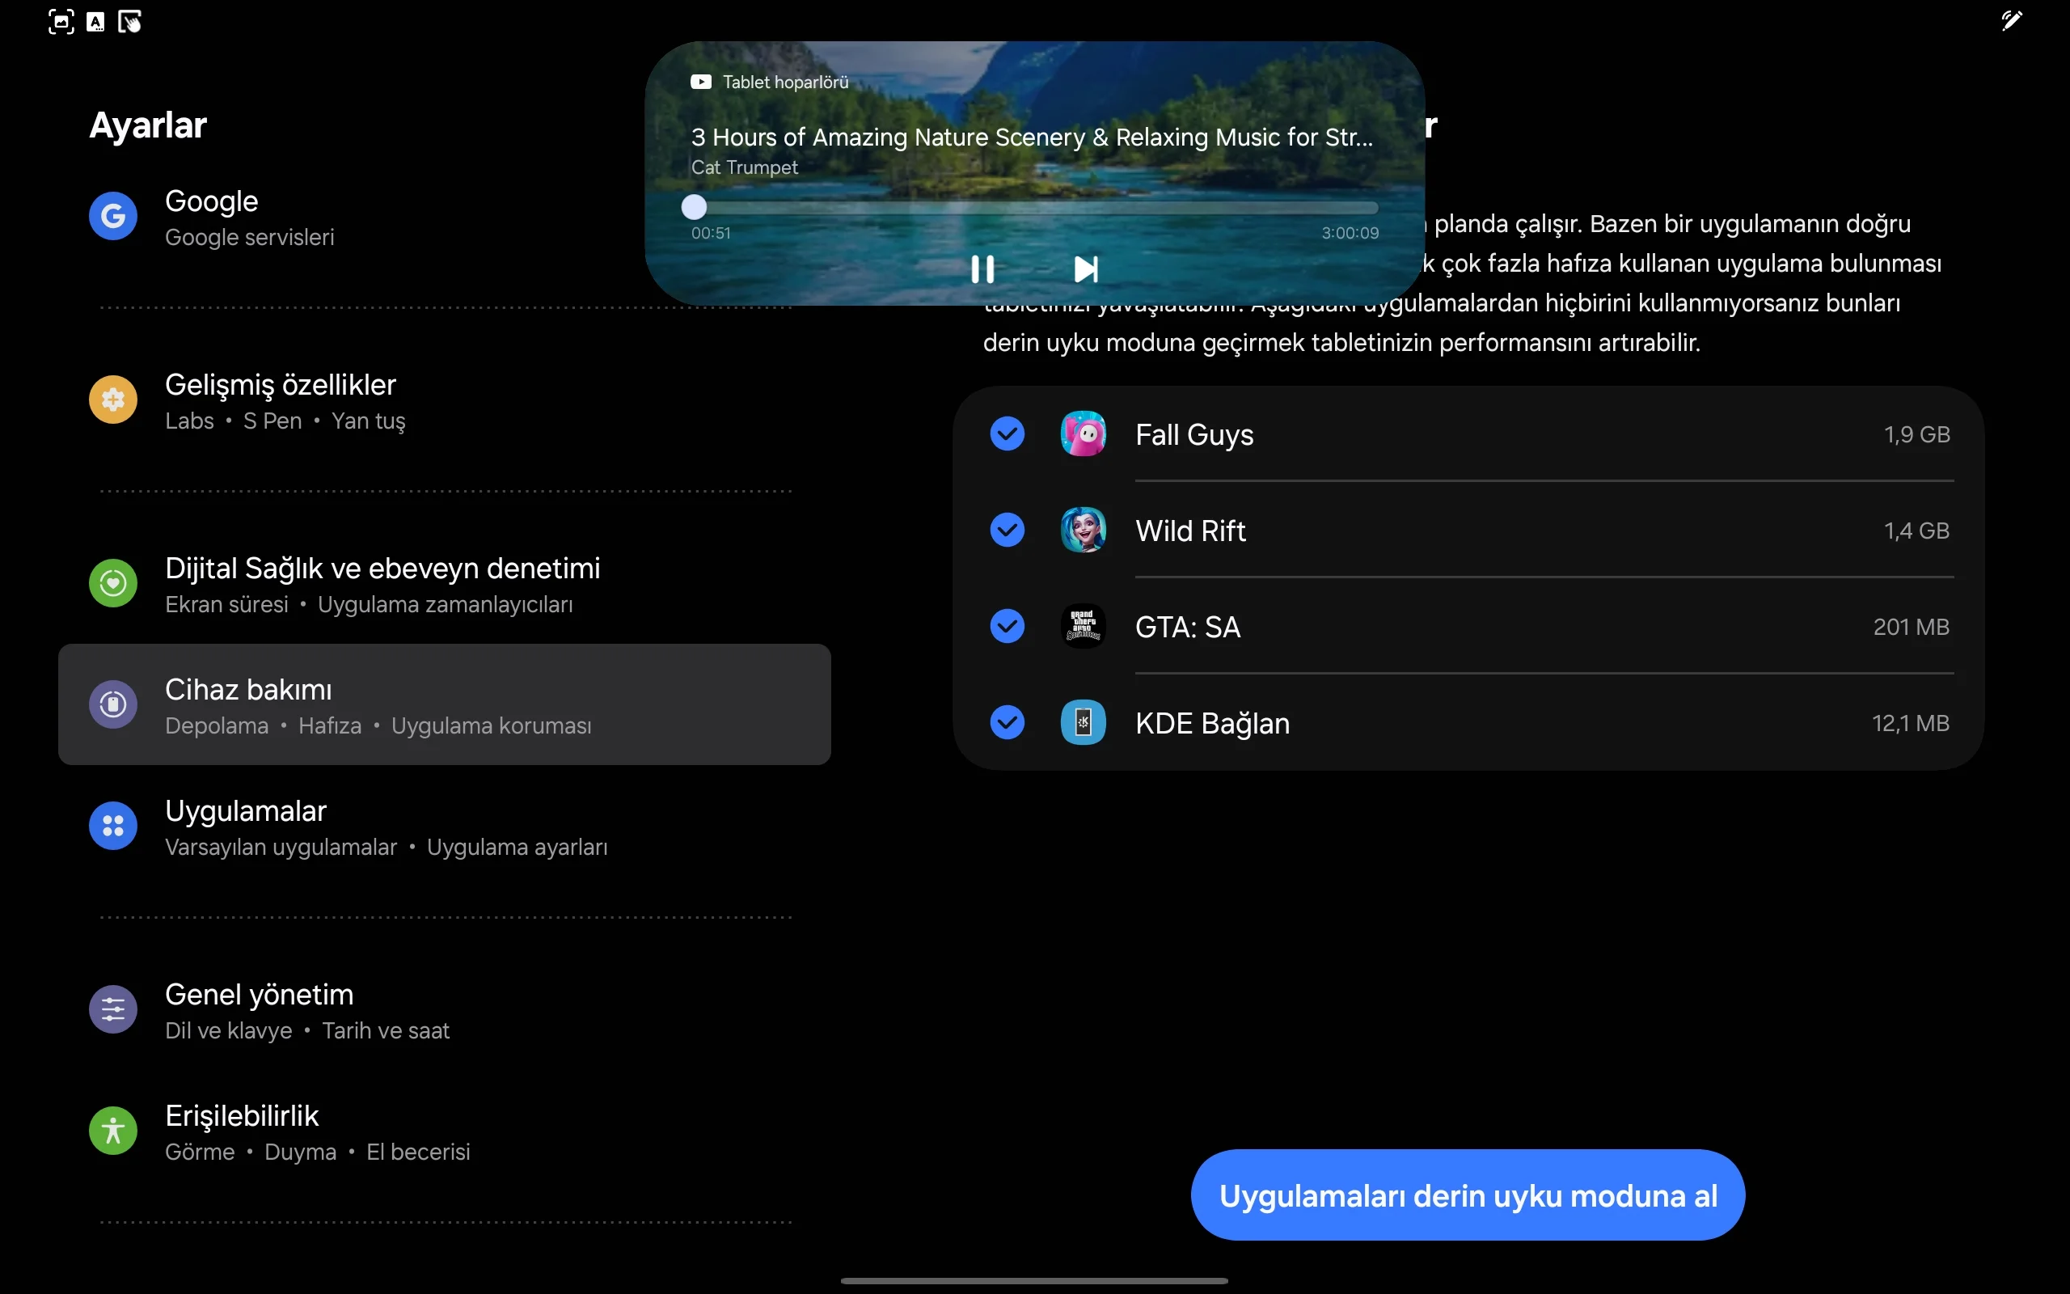The width and height of the screenshot is (2070, 1294).
Task: Select the Cihaz bakımı device care icon
Action: click(112, 704)
